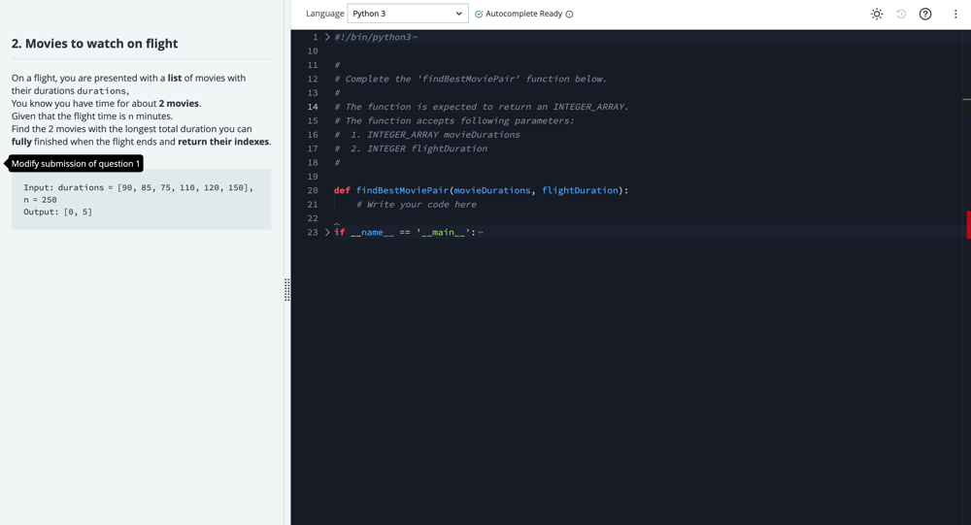This screenshot has width=971, height=525.
Task: Open the Python 3 language dropdown
Action: (408, 14)
